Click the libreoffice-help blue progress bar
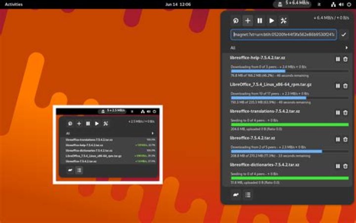The width and height of the screenshot is (356, 223). pos(290,71)
